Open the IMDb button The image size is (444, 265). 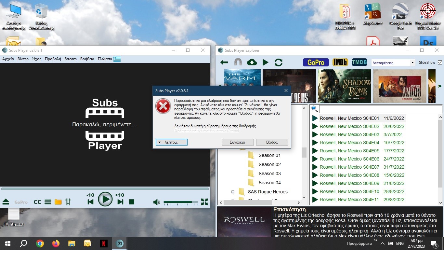340,63
